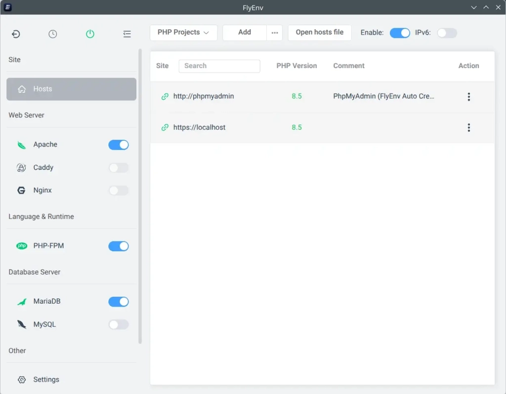
Task: Click the Caddy icon
Action: [x=21, y=168]
